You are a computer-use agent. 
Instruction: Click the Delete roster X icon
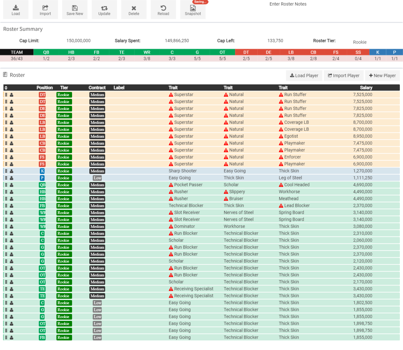(134, 8)
